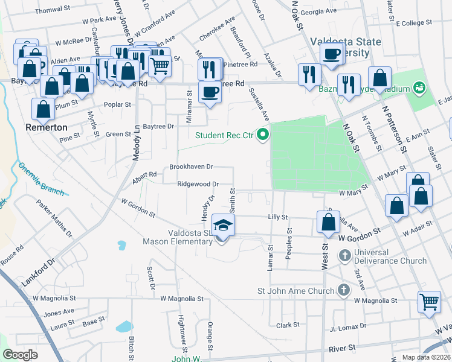Click the Georgia Ave label
452x362 pixels.
[318, 11]
